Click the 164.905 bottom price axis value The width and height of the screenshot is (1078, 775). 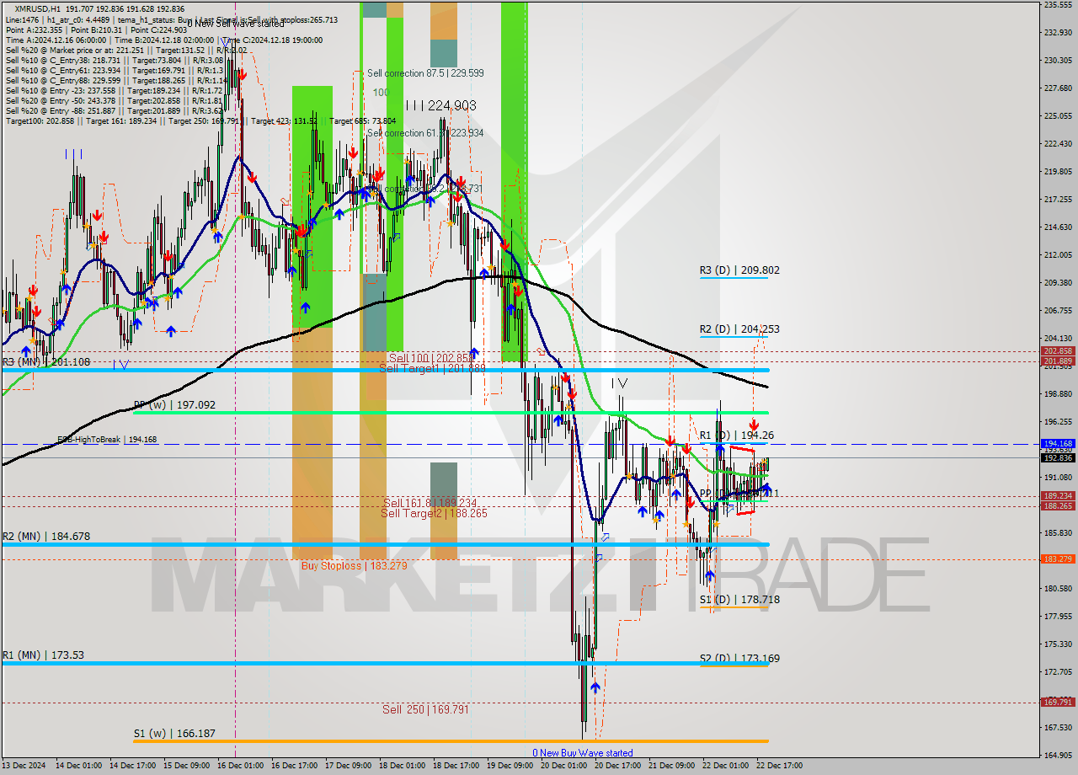point(1057,755)
